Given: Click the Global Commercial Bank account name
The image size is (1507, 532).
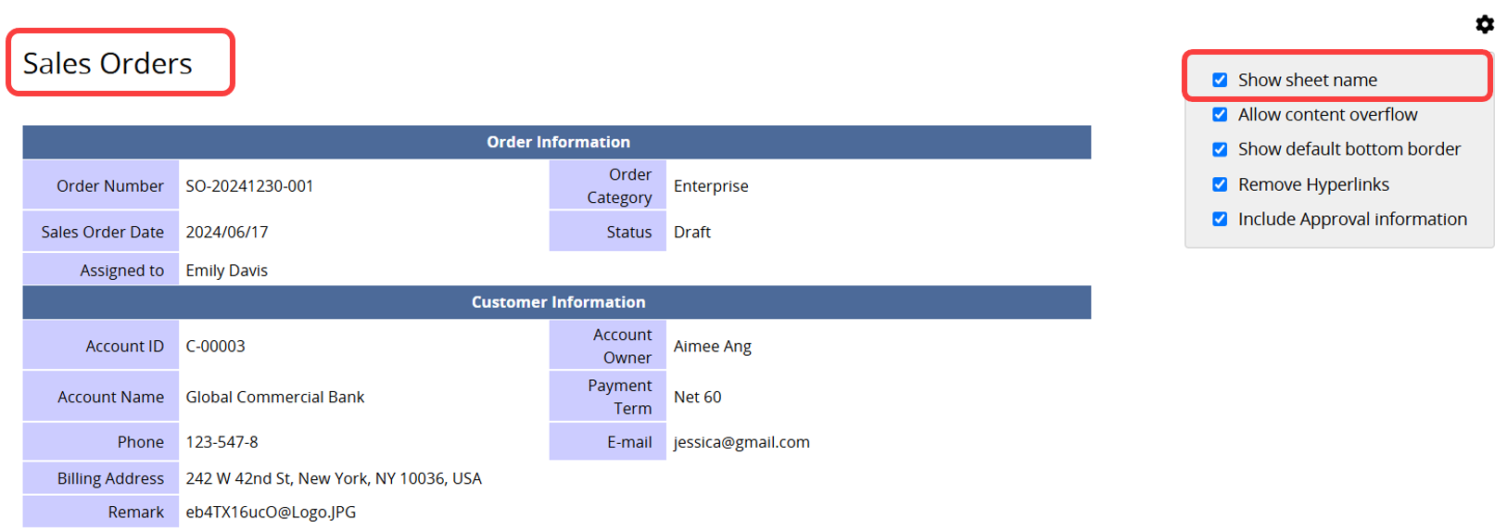Looking at the screenshot, I should [x=275, y=397].
